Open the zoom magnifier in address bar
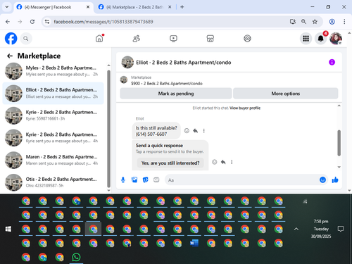This screenshot has width=352, height=264. 303,22
